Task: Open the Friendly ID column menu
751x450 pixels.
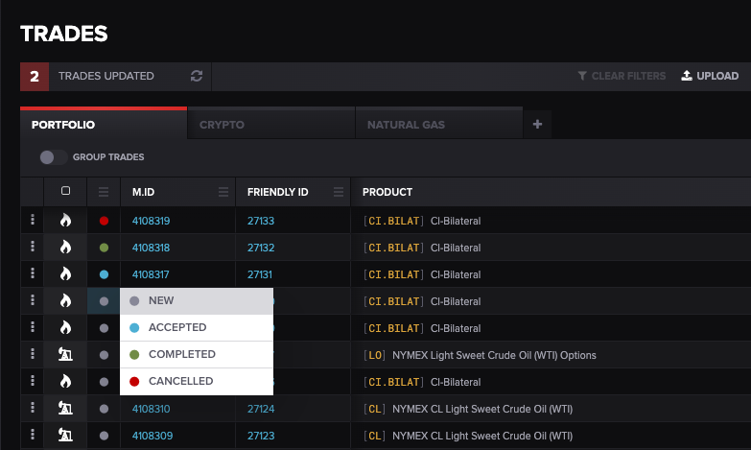Action: [339, 192]
